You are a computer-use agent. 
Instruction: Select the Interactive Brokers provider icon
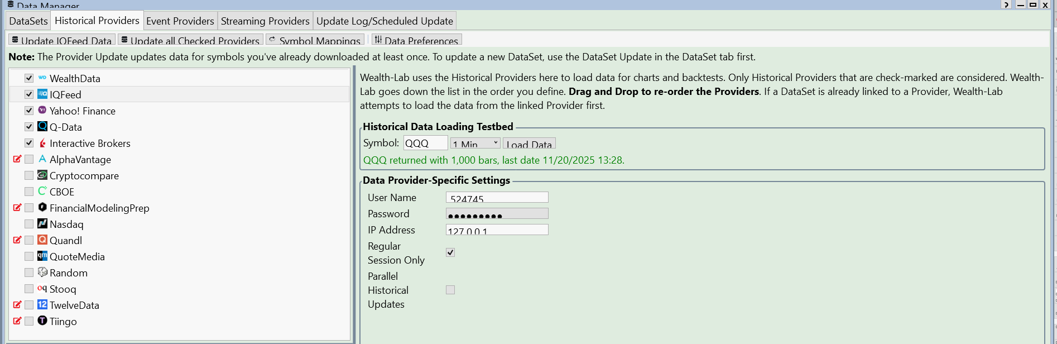point(42,143)
